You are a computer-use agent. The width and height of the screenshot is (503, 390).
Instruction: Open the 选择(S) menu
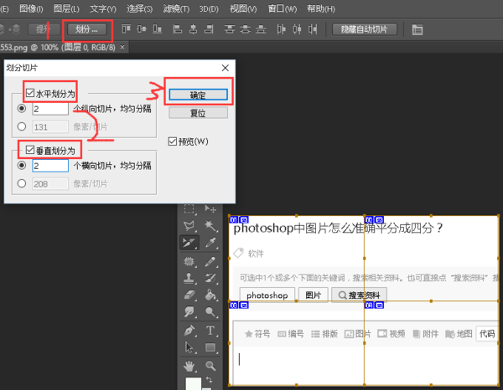(139, 8)
